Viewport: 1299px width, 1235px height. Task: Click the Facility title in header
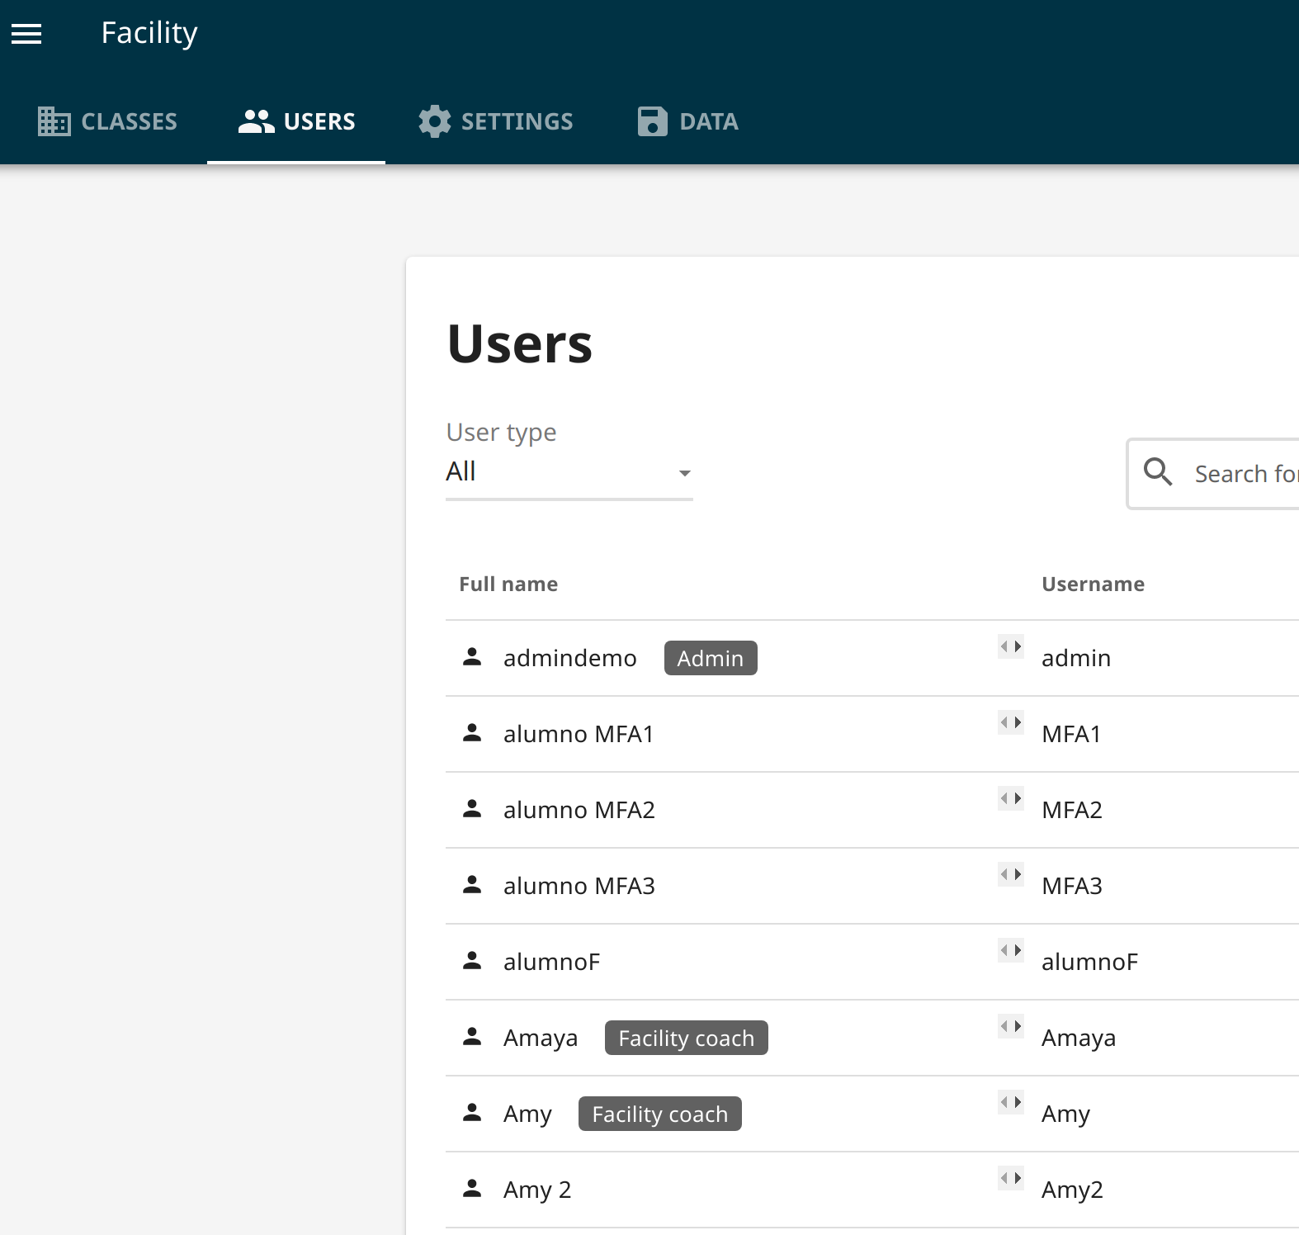pyautogui.click(x=149, y=33)
